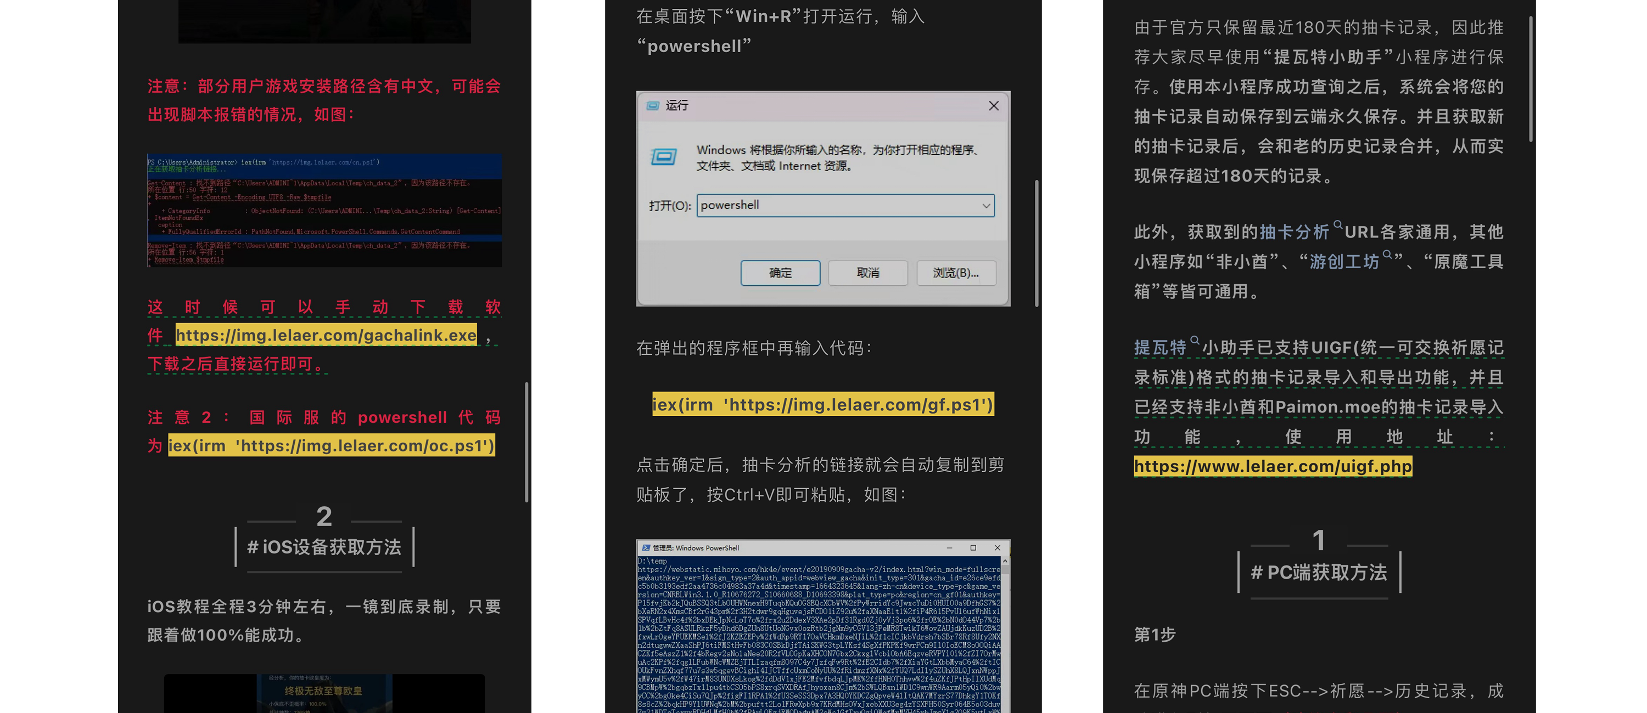The width and height of the screenshot is (1647, 713).
Task: Click the large Run program icon in dialog
Action: tap(663, 156)
